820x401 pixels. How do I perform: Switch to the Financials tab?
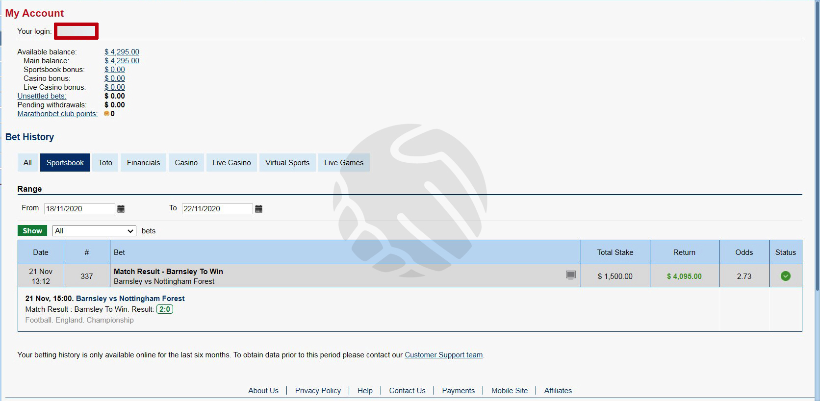click(x=143, y=163)
